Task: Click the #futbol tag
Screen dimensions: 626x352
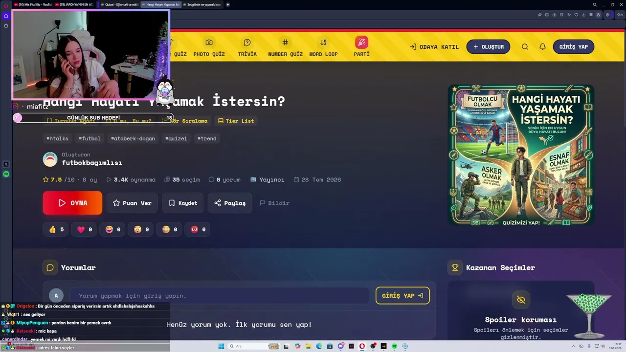Action: pyautogui.click(x=89, y=138)
